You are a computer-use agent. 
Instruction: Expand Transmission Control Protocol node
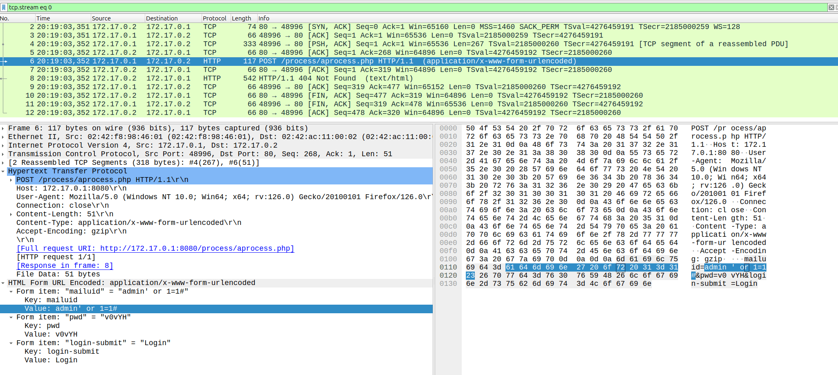coord(3,154)
